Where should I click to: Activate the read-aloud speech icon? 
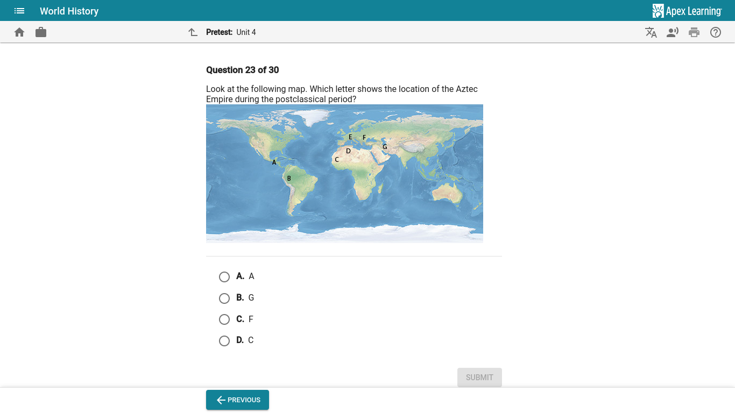673,32
